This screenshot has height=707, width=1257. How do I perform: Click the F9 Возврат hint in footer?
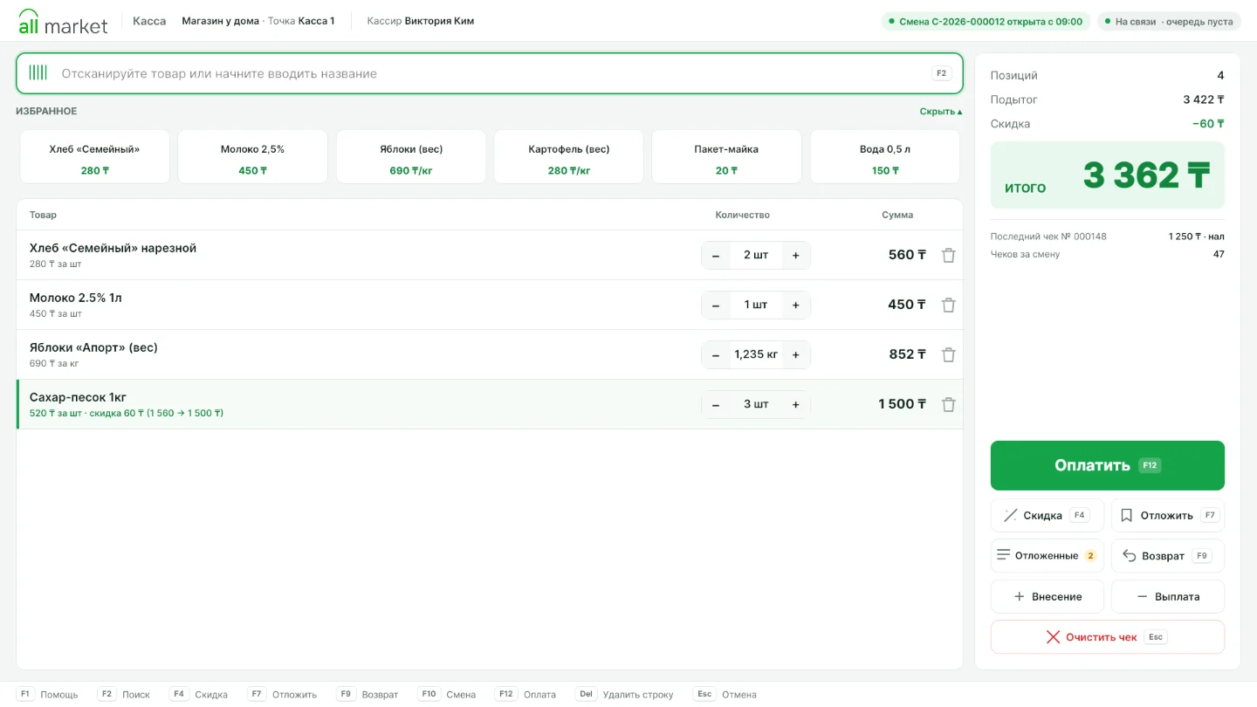pos(367,695)
